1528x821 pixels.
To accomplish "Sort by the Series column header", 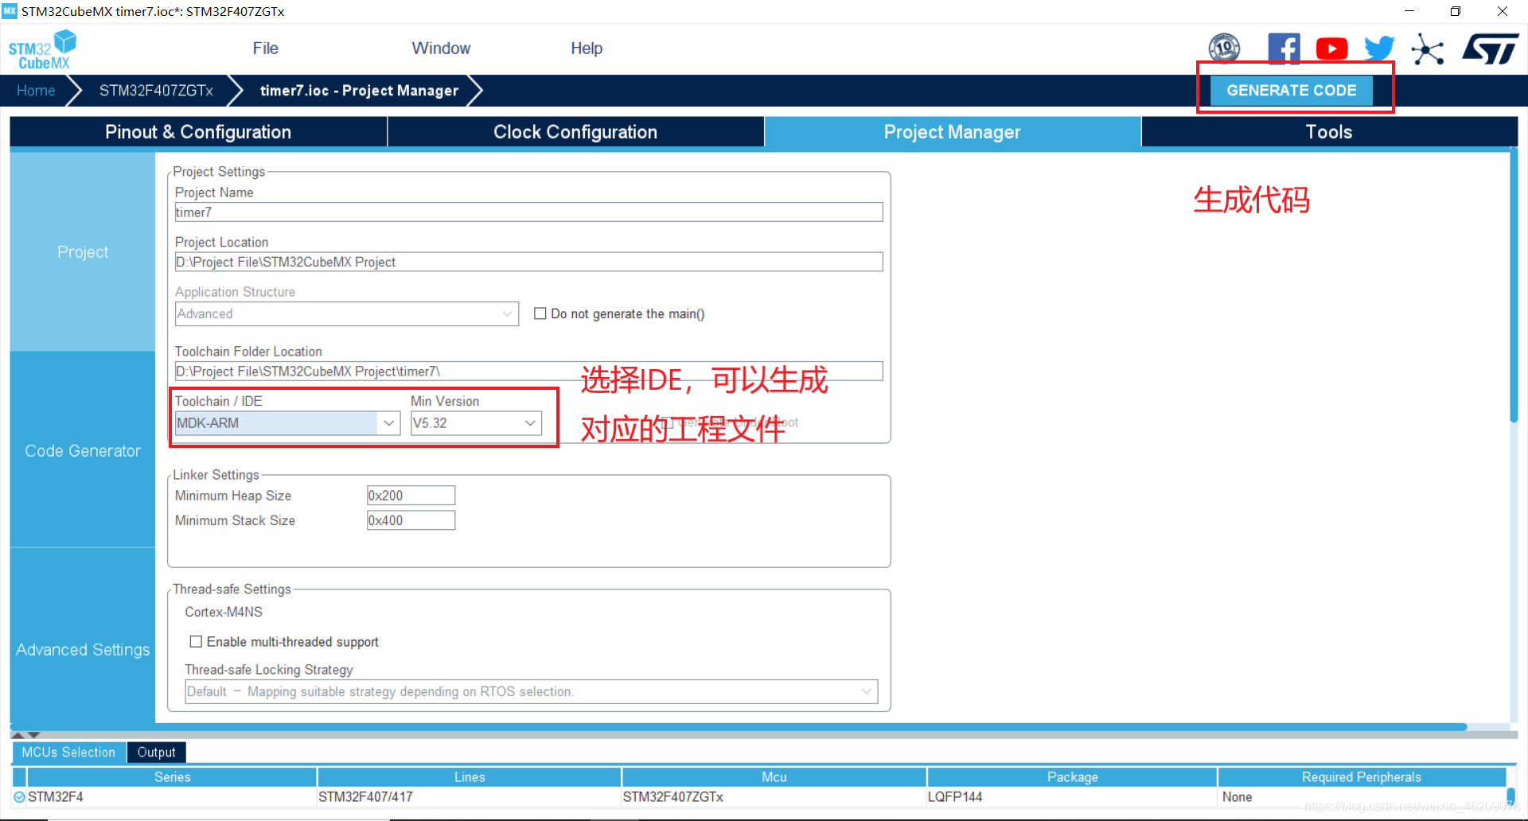I will click(x=172, y=777).
